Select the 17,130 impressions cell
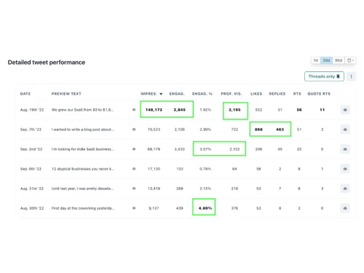 pos(154,169)
